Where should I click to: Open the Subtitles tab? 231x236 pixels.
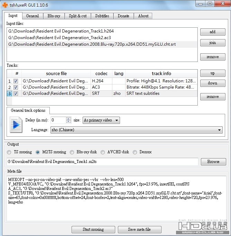pos(102,16)
